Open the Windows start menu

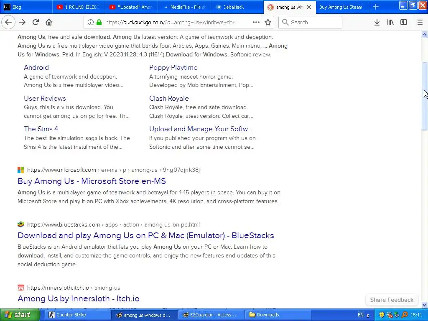tap(20, 315)
